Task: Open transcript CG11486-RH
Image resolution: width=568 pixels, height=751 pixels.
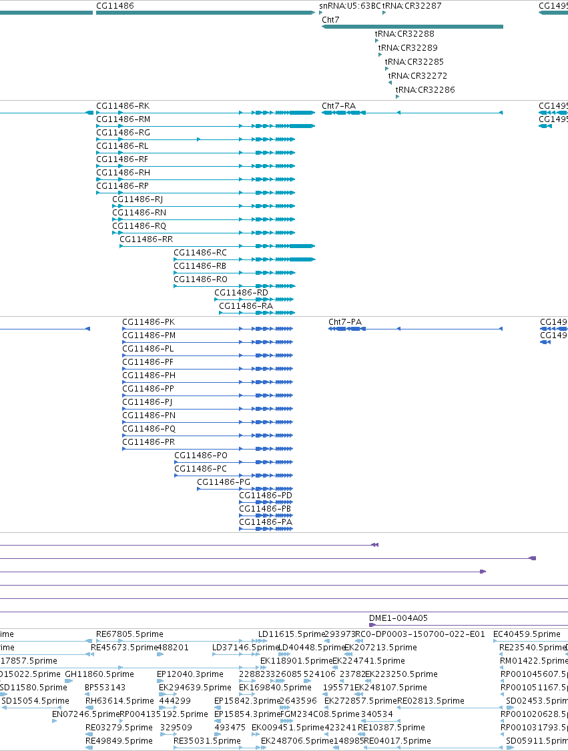Action: coord(123,173)
